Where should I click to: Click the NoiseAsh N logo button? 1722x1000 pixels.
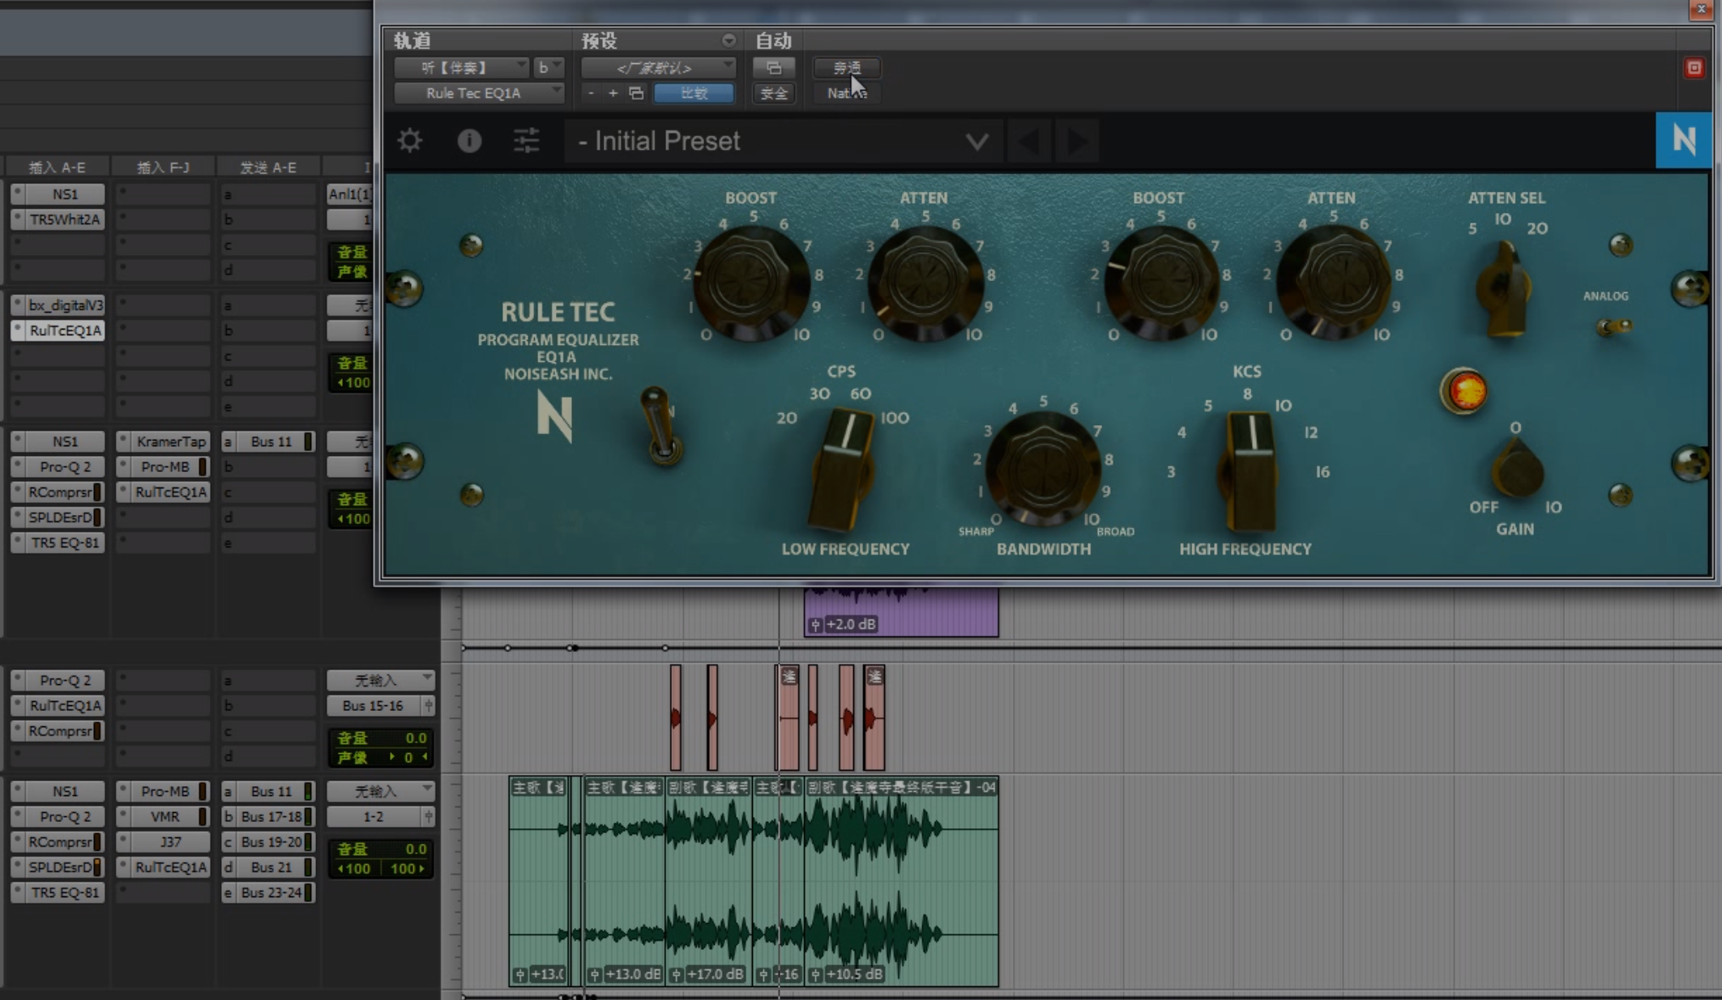pos(1683,140)
